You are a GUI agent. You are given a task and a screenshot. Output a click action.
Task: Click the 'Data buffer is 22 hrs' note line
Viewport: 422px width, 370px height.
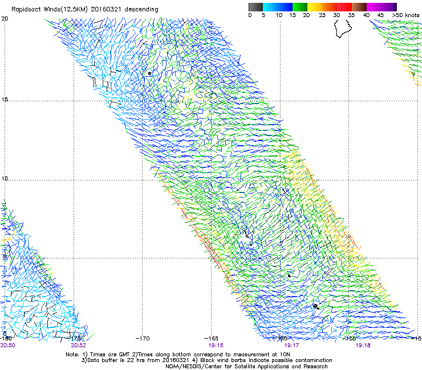(x=206, y=360)
